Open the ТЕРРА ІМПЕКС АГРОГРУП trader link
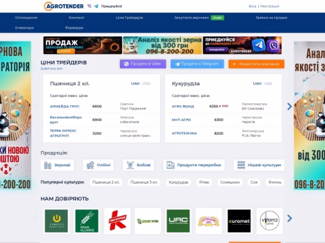325x243 pixels. click(63, 133)
